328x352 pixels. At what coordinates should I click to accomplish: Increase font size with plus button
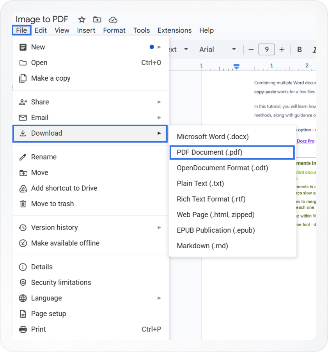point(282,50)
